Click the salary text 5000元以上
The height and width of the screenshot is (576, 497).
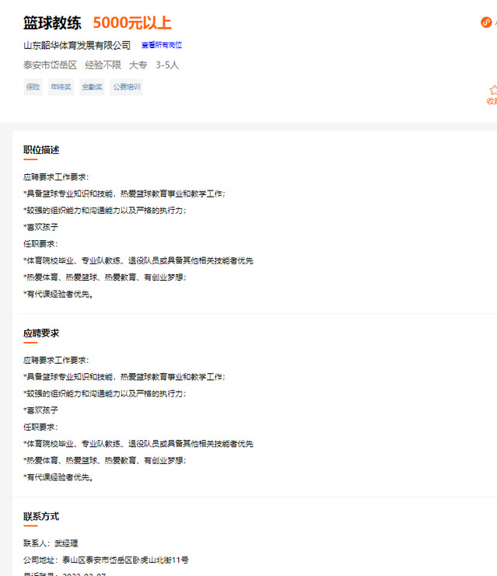coord(132,23)
